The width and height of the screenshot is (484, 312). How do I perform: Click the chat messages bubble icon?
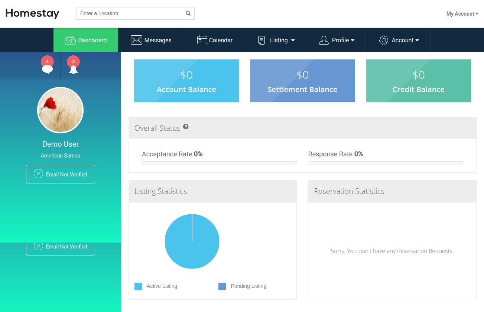[x=47, y=69]
